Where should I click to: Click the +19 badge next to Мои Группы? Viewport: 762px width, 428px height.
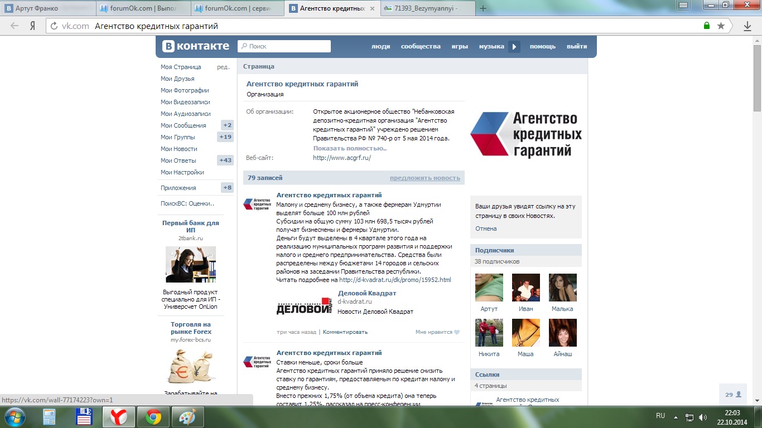coord(225,137)
